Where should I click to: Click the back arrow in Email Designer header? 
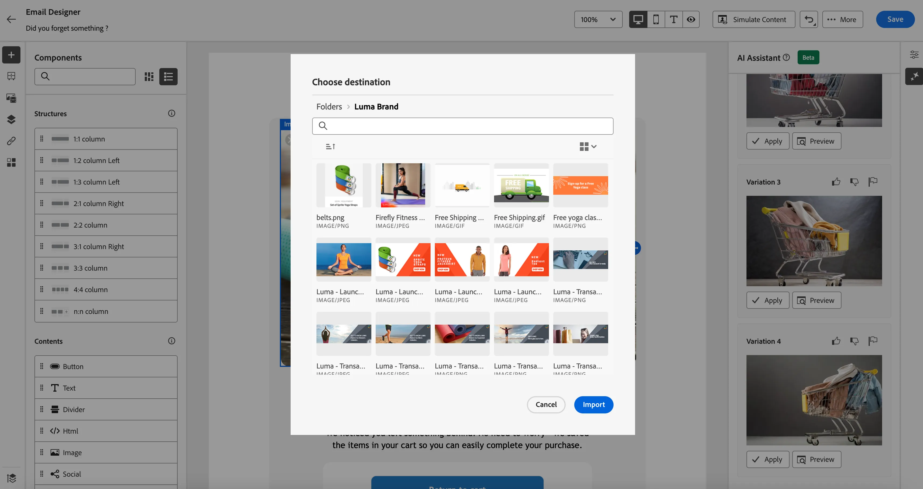click(x=12, y=19)
